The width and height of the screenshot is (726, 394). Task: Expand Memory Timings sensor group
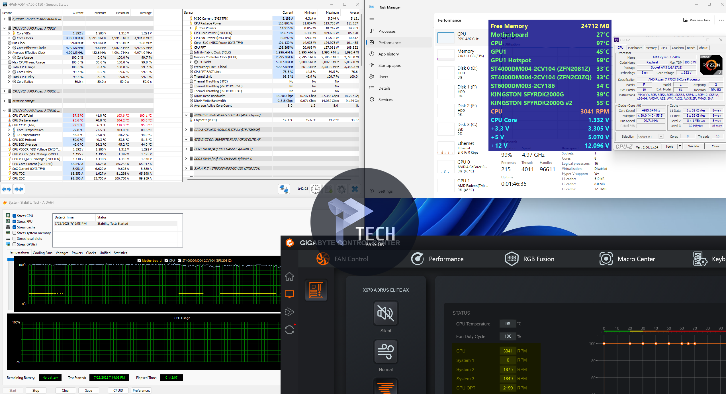4,101
